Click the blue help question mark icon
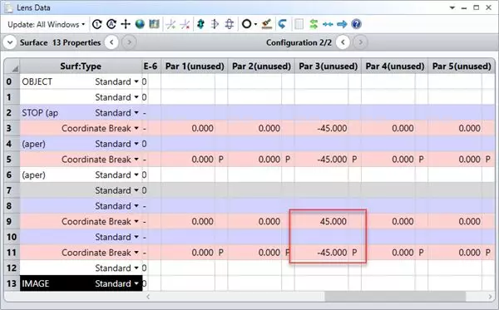 pyautogui.click(x=356, y=24)
